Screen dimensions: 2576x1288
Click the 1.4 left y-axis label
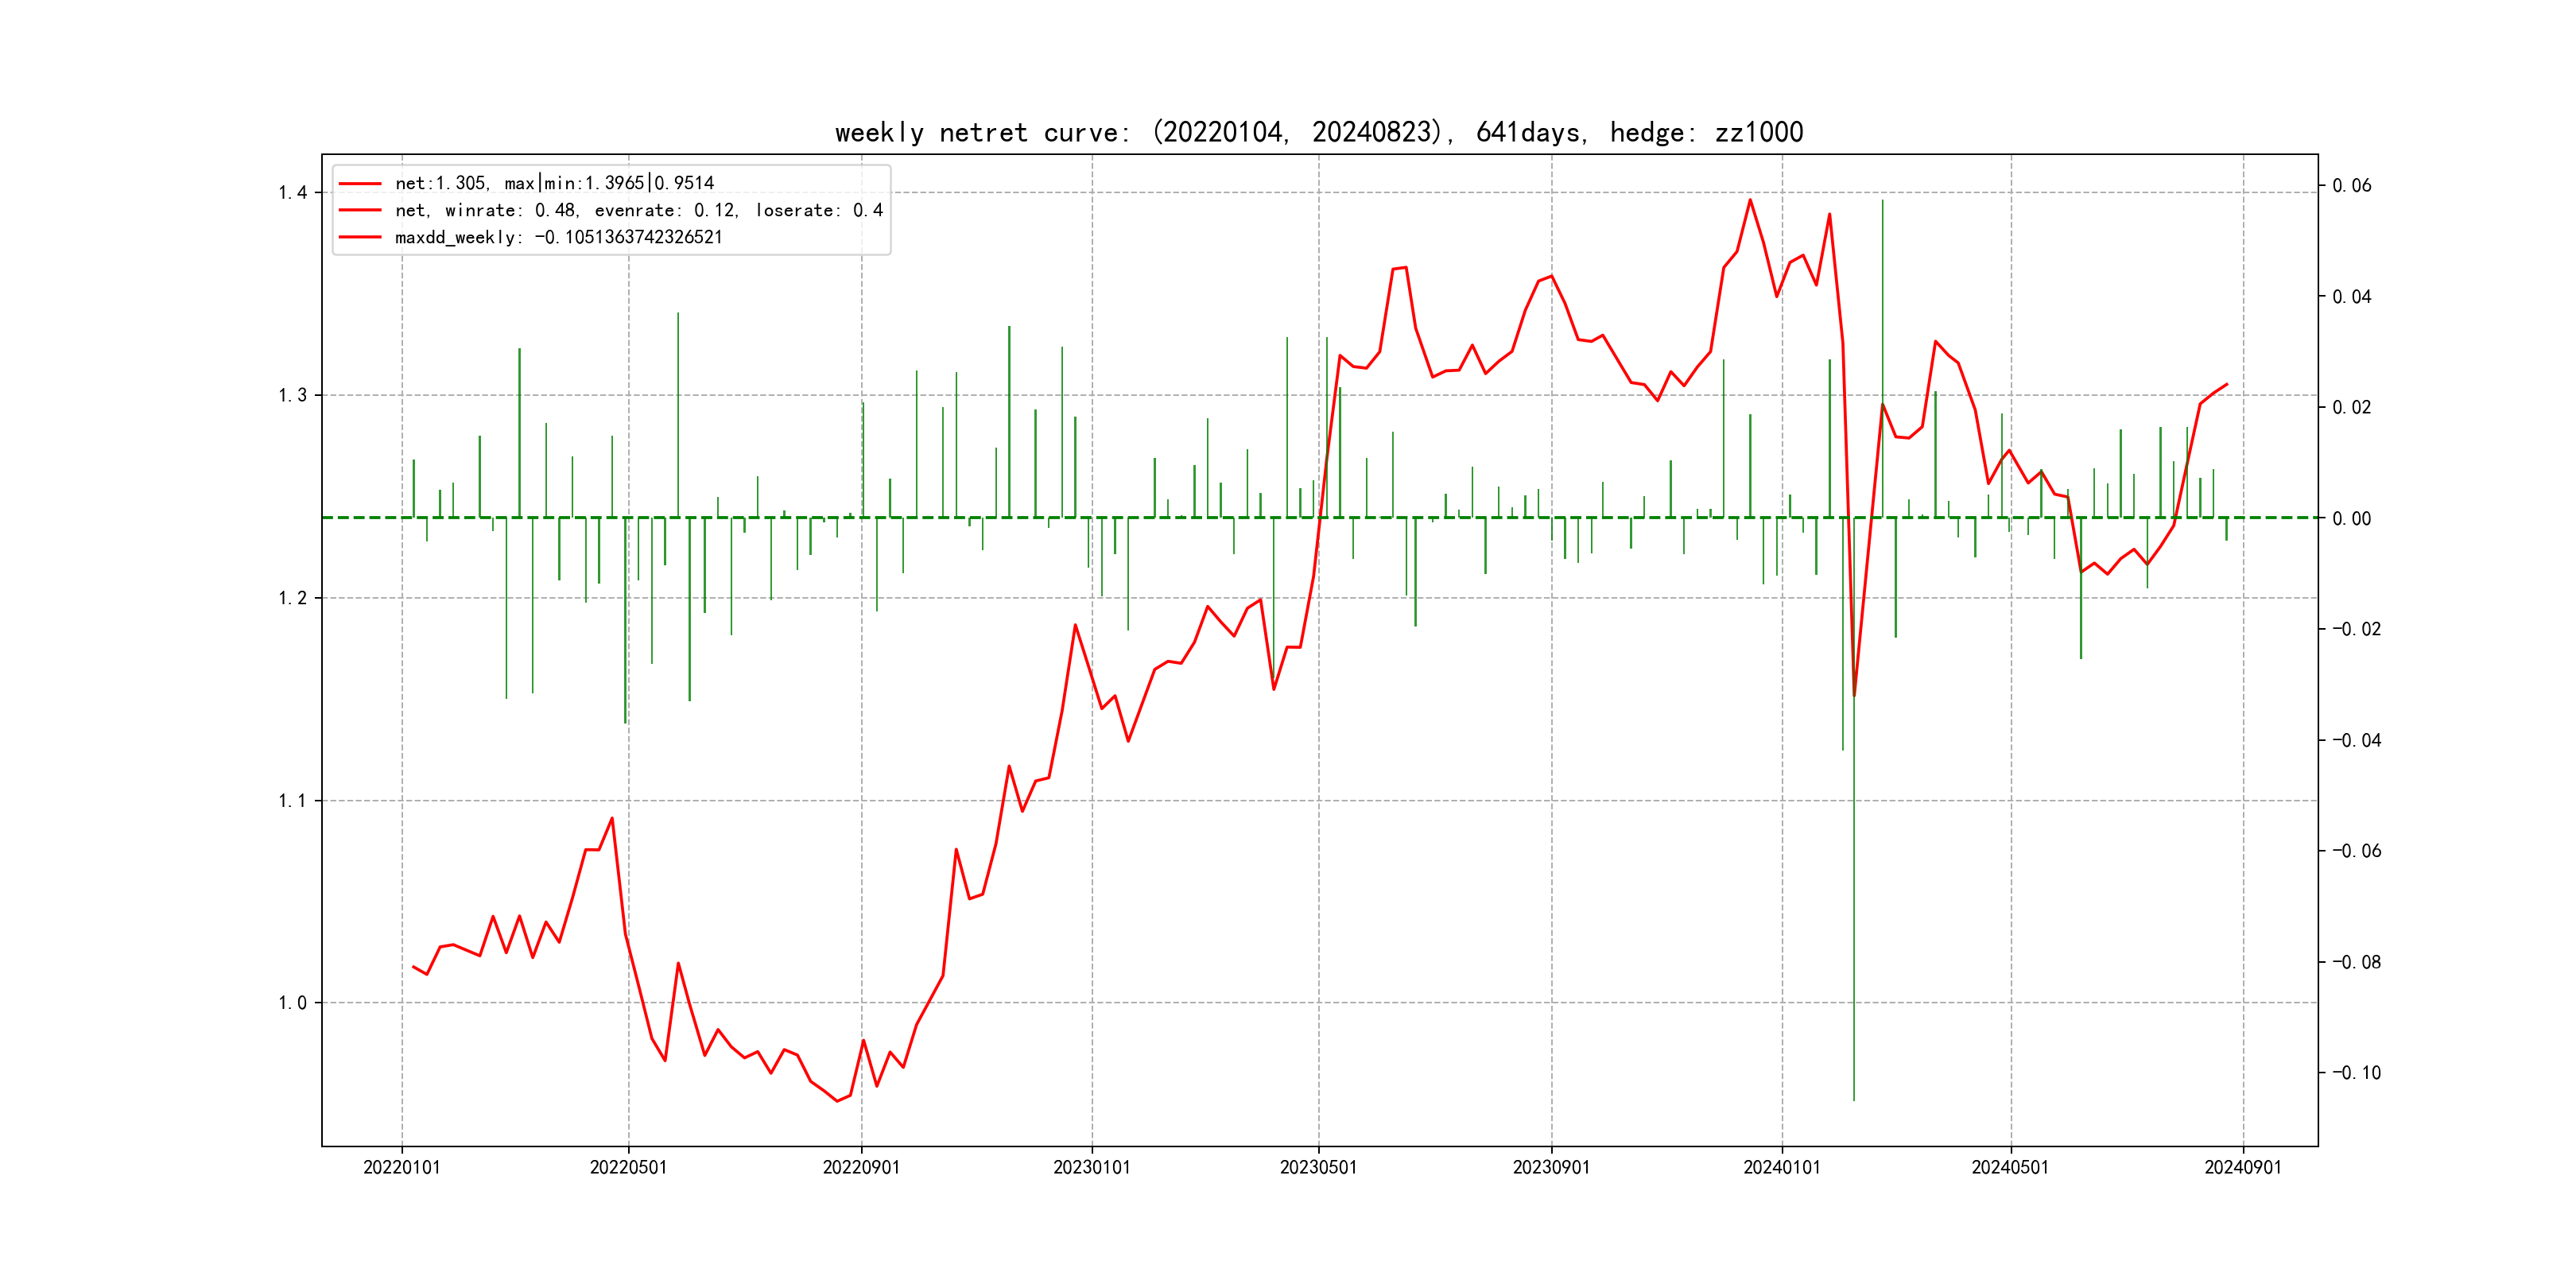click(292, 193)
